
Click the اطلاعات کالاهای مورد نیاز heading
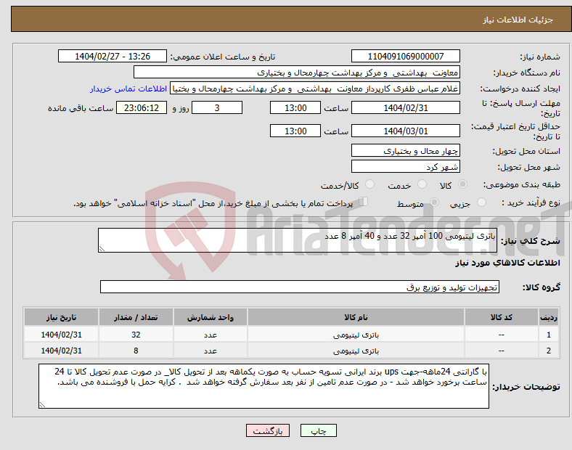click(x=507, y=263)
